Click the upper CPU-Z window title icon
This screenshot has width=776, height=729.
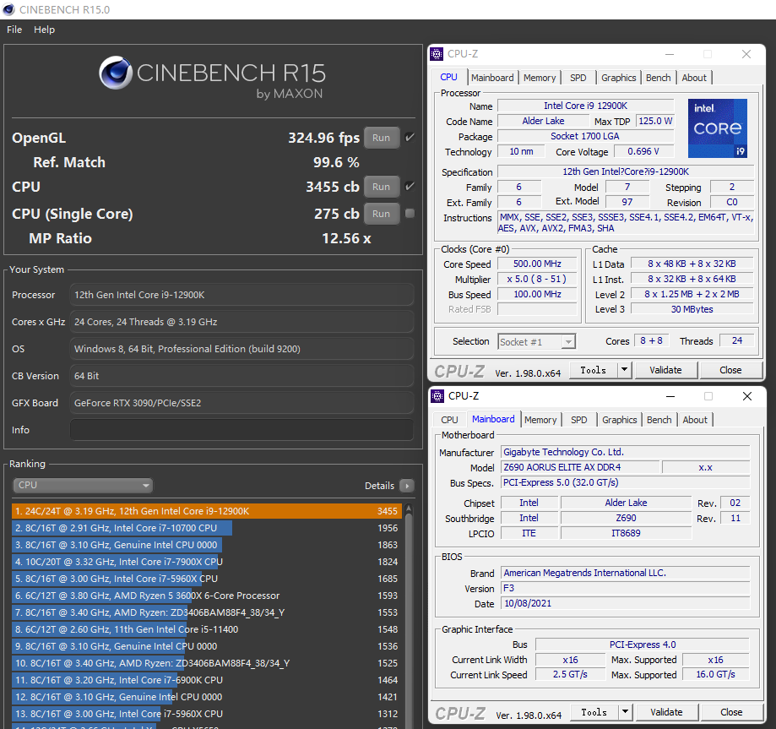coord(437,54)
